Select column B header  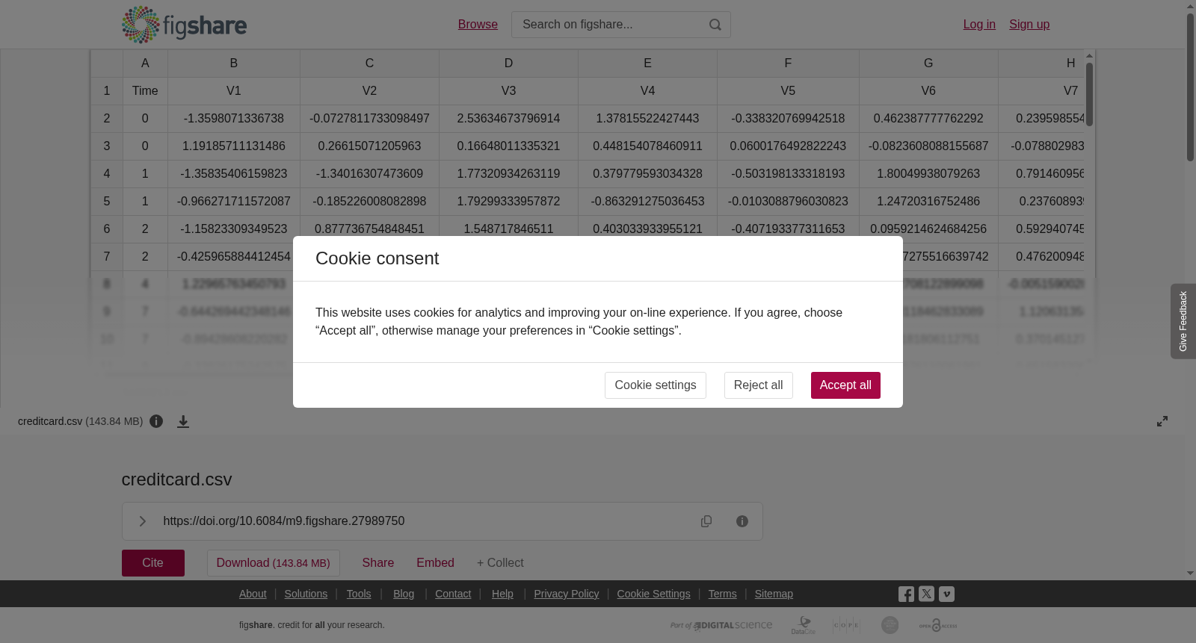click(x=234, y=63)
